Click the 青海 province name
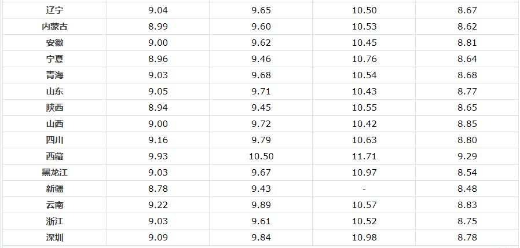This screenshot has height=248, width=520. point(55,75)
